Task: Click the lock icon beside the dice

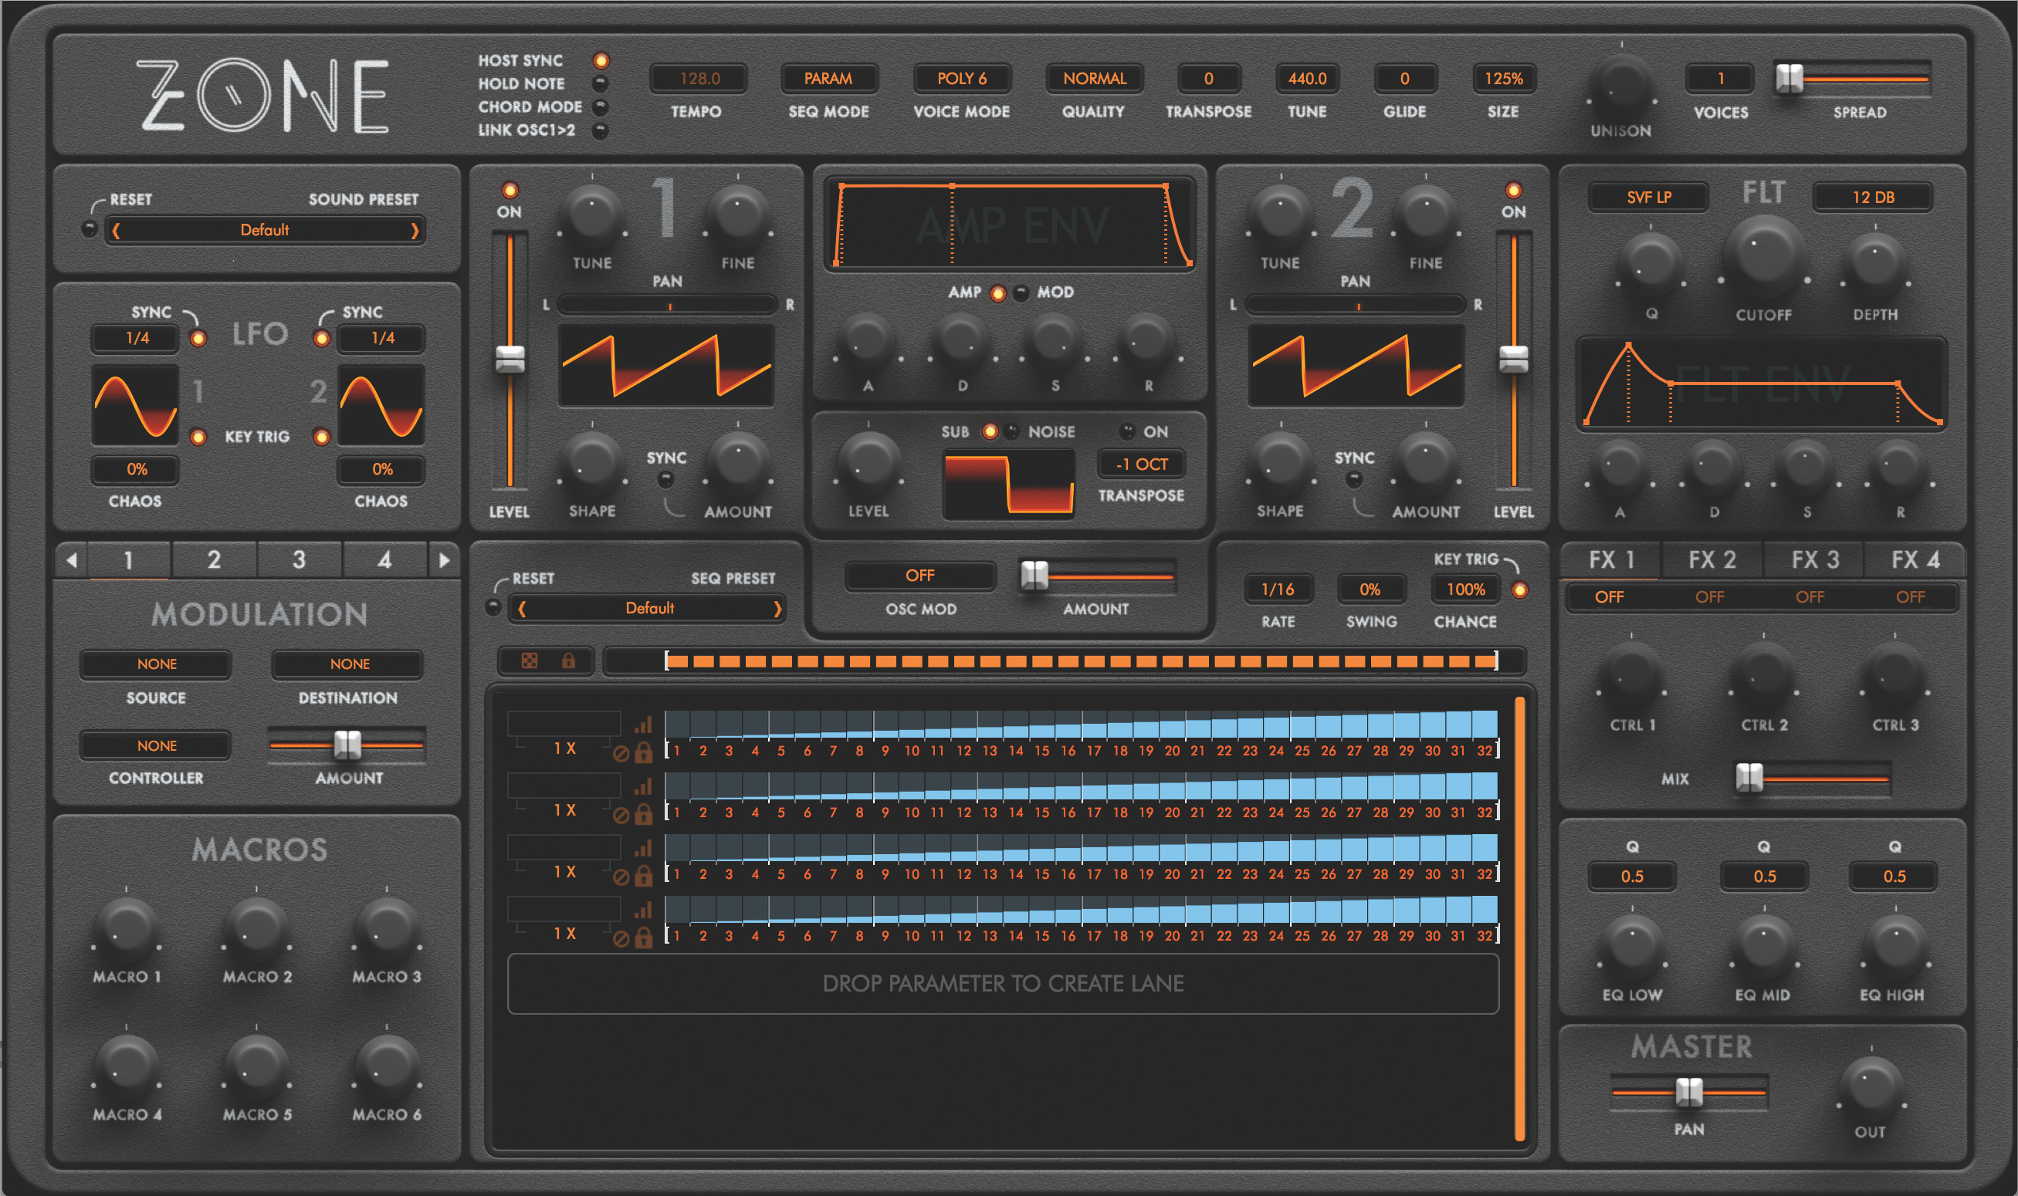Action: [x=568, y=661]
